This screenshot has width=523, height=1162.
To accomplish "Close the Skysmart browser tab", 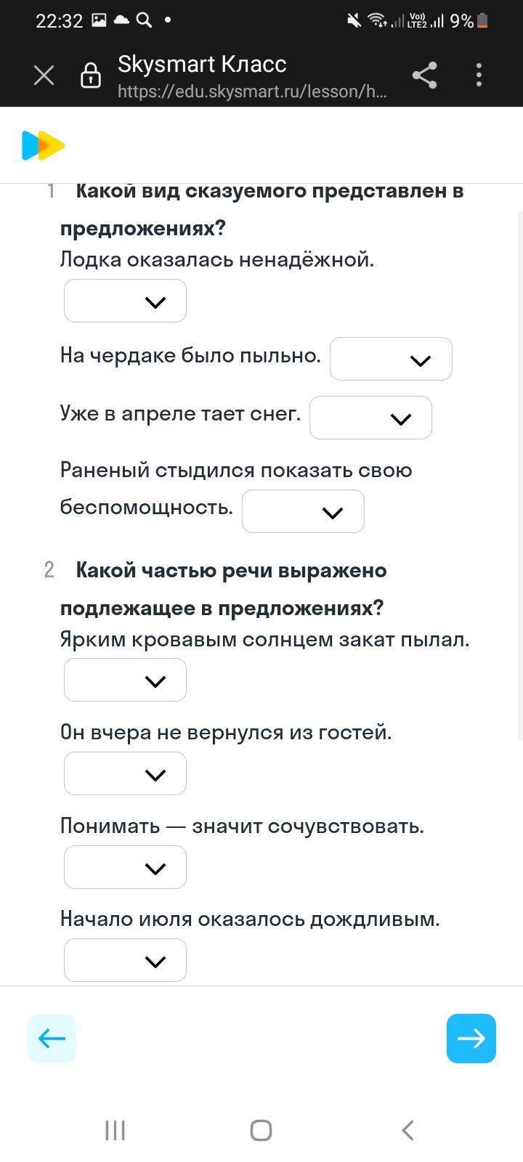I will 44,75.
